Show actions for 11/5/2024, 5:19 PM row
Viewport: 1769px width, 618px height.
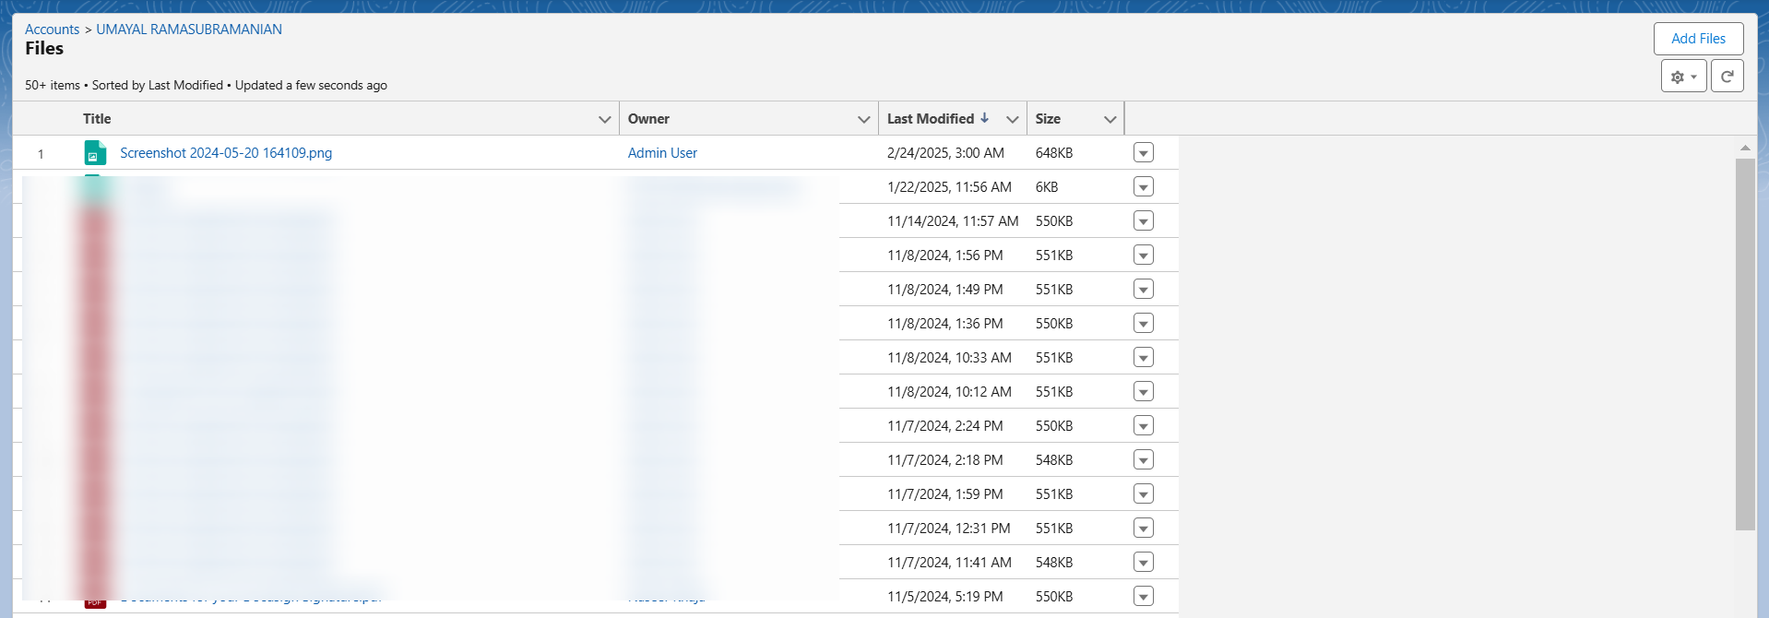(1144, 597)
